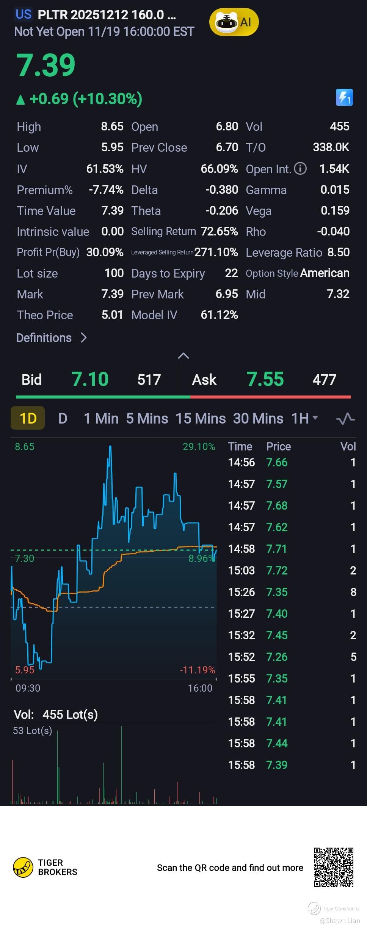Screen dimensions: 367x929
Task: Tap the HV value 66.09%
Action: [x=220, y=169]
